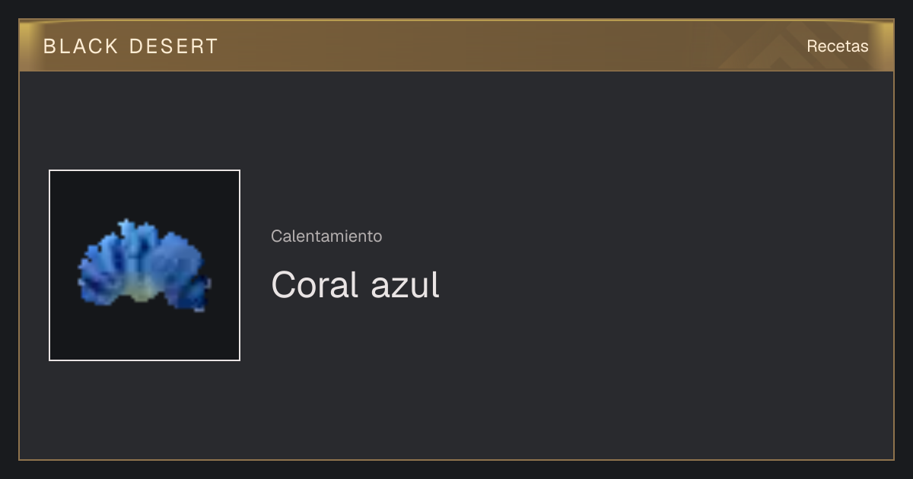The image size is (913, 479).
Task: Click the word "azul" in the heading
Action: point(406,285)
